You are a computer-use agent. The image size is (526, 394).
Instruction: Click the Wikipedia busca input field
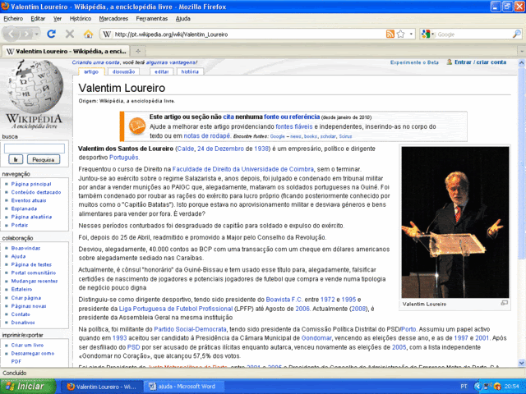tap(35, 149)
